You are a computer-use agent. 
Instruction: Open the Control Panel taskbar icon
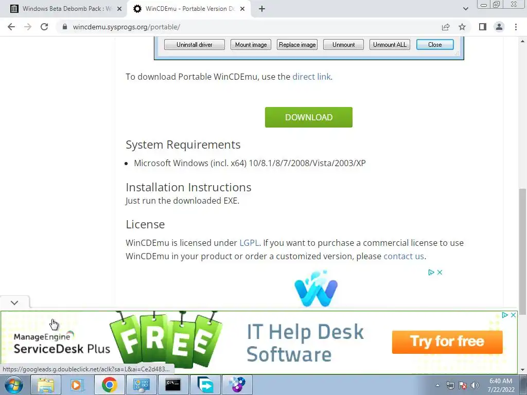click(x=141, y=385)
